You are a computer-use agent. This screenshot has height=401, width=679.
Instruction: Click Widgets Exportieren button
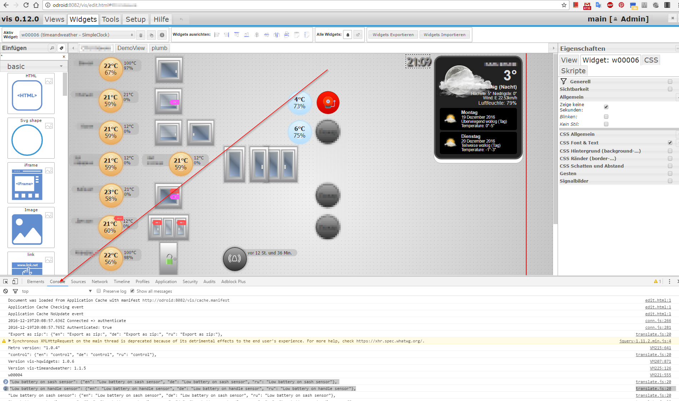click(x=393, y=35)
